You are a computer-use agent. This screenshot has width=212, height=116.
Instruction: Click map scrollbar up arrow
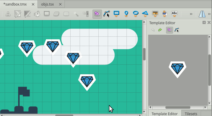(x=144, y=22)
